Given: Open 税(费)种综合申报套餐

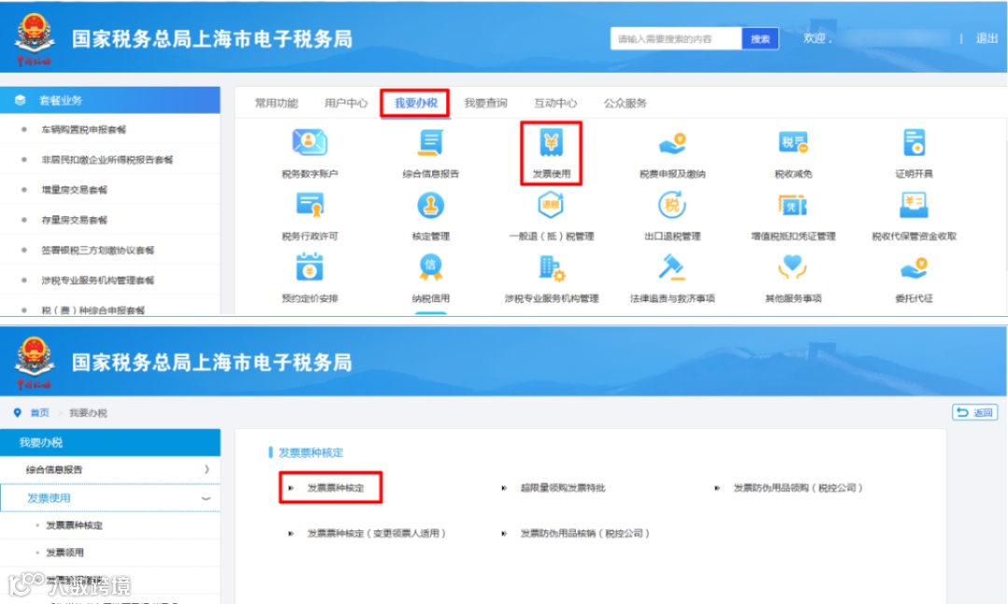Looking at the screenshot, I should coord(92,310).
